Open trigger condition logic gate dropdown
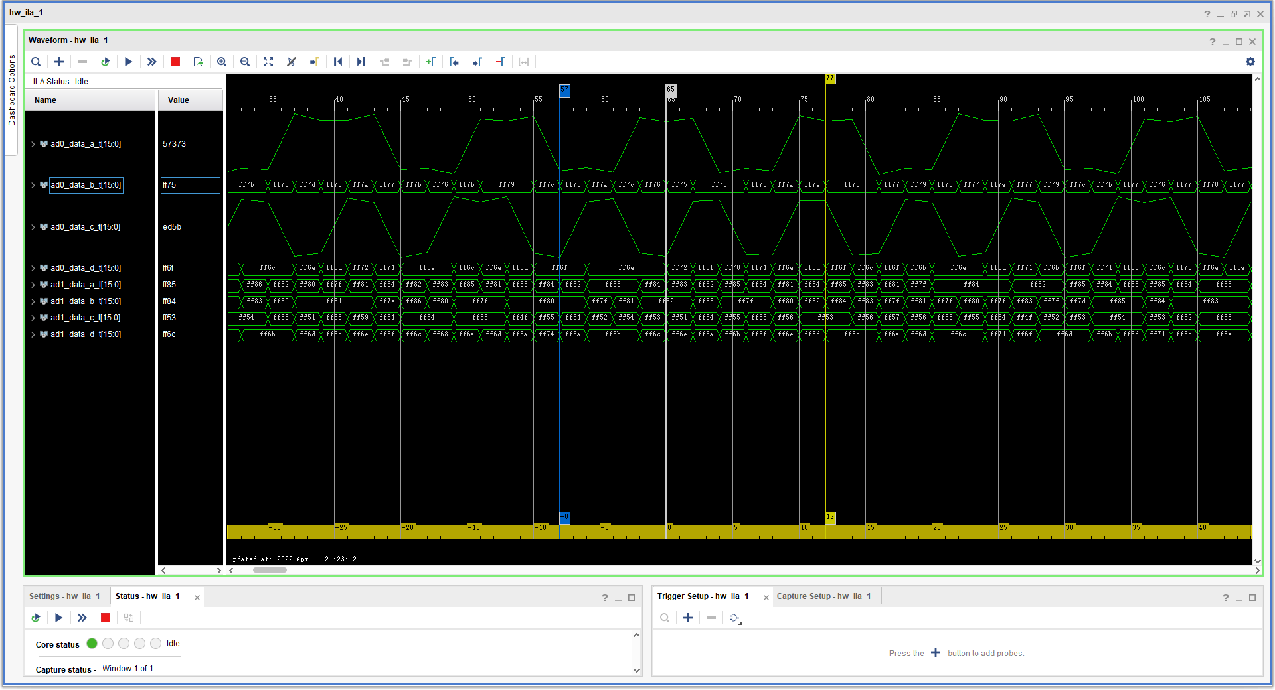Viewport: 1275px width, 690px height. tap(735, 618)
